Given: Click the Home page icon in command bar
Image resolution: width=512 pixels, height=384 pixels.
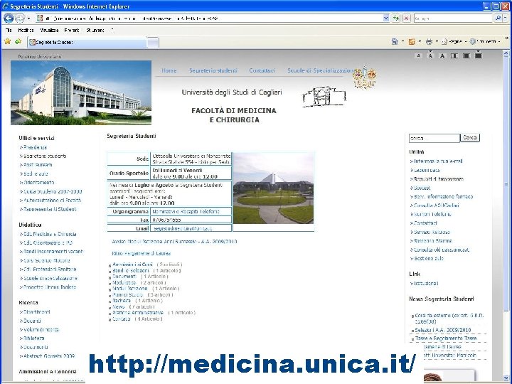Looking at the screenshot, I should click(395, 41).
